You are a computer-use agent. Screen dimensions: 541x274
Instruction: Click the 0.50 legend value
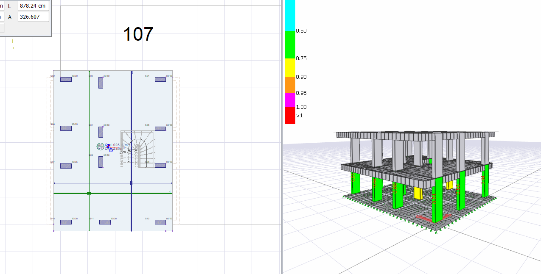click(301, 31)
